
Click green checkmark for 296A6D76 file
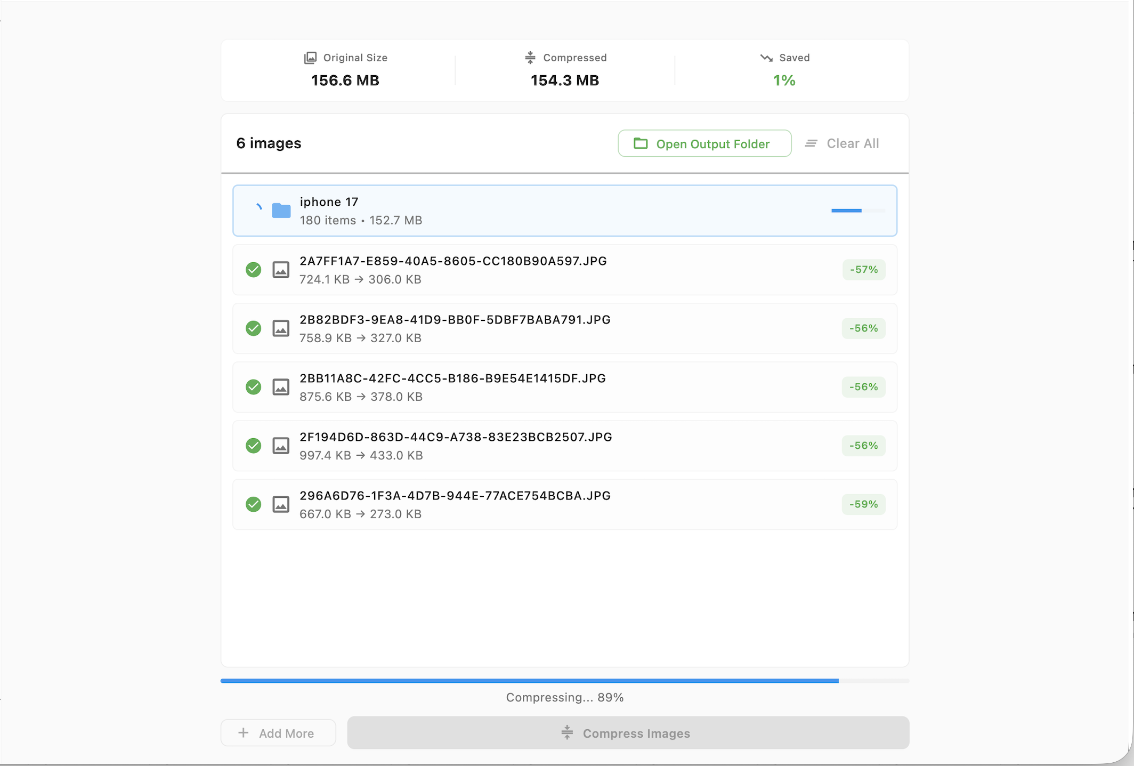pyautogui.click(x=254, y=504)
